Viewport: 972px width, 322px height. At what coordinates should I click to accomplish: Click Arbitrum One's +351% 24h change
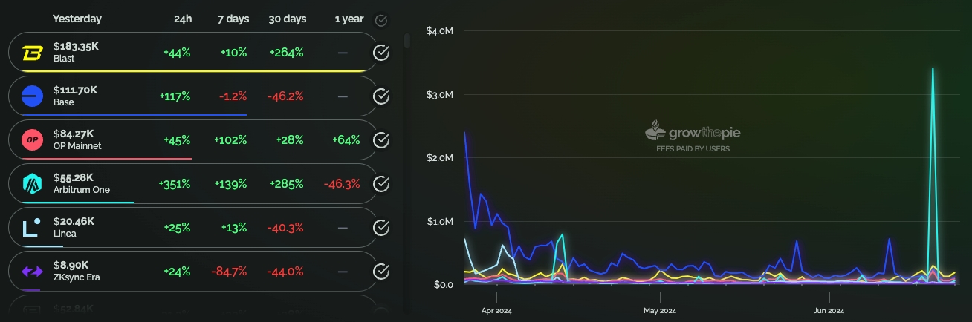[175, 184]
